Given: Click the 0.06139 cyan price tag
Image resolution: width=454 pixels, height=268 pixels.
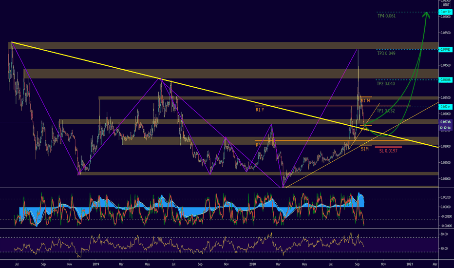Looking at the screenshot, I should (445, 12).
